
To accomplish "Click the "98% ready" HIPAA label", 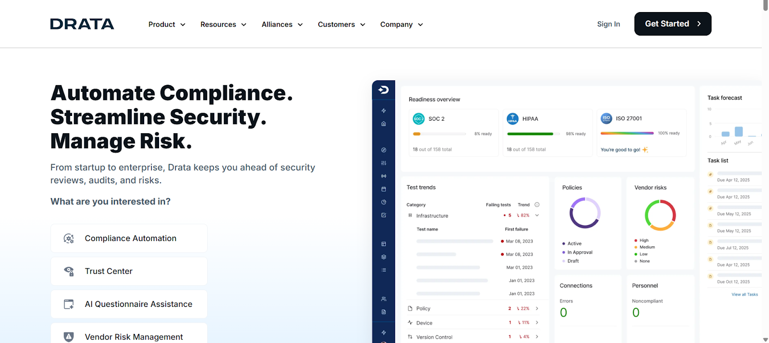I will 576,134.
